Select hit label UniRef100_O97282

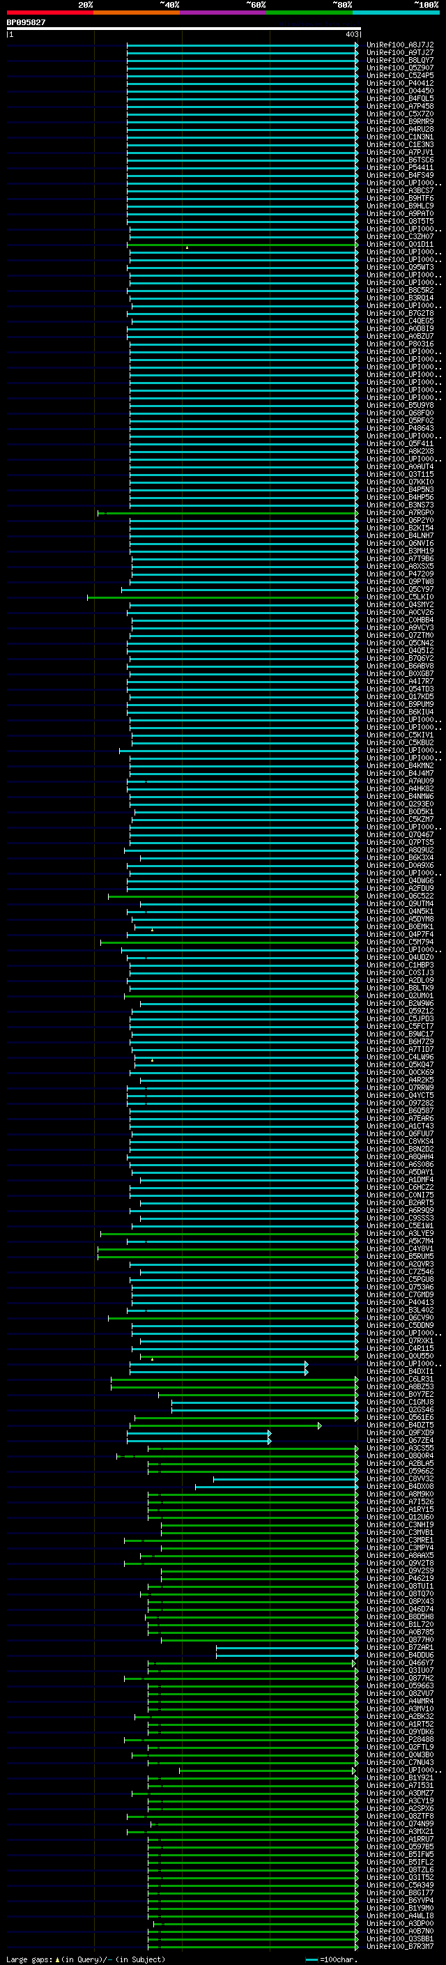[x=400, y=1103]
